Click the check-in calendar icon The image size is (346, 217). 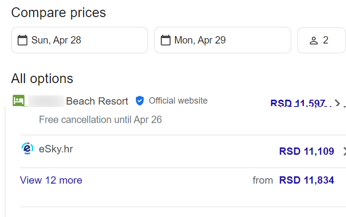pyautogui.click(x=22, y=40)
